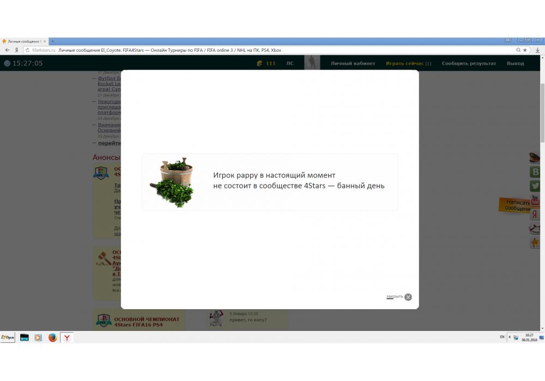
Task: Click the coin balance 111 in header
Action: [x=267, y=63]
